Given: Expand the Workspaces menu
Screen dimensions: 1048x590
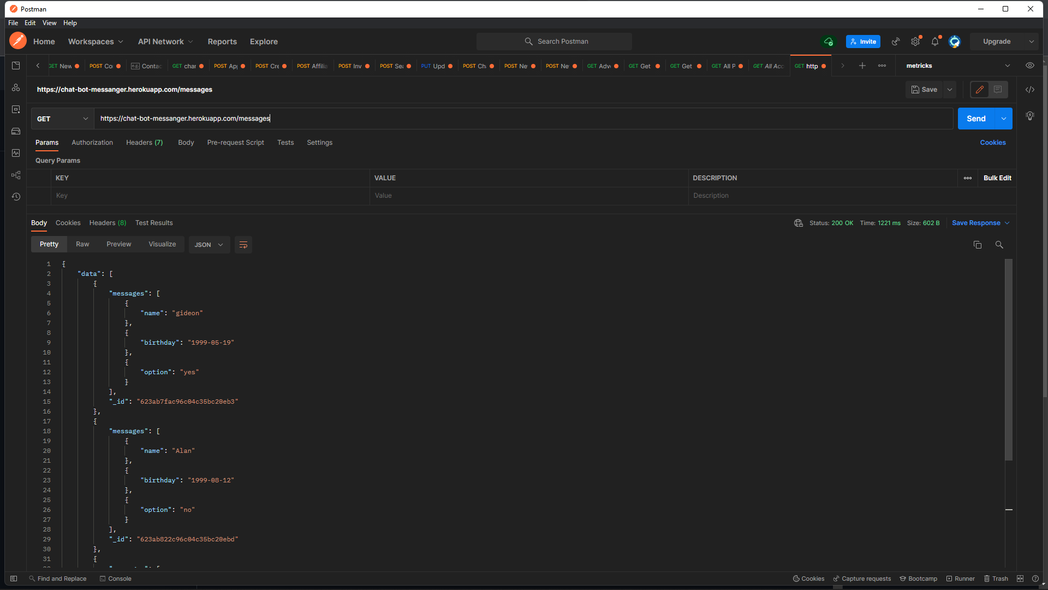Looking at the screenshot, I should point(96,42).
